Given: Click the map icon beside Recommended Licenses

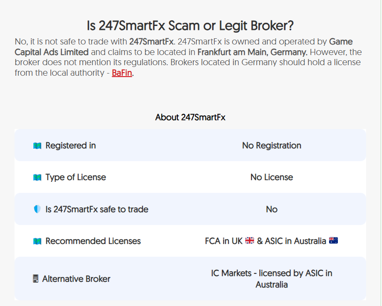Looking at the screenshot, I should click(37, 241).
